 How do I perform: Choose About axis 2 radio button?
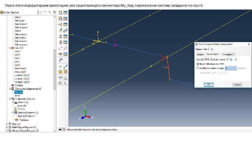tap(219, 73)
